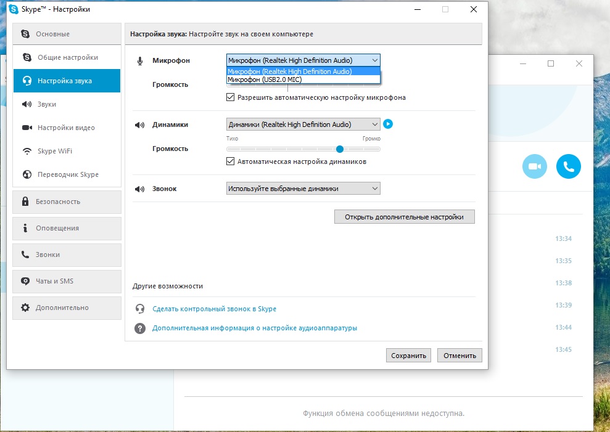Click Сделать контрольный звонок в Skype link
This screenshot has width=610, height=432.
tap(215, 309)
